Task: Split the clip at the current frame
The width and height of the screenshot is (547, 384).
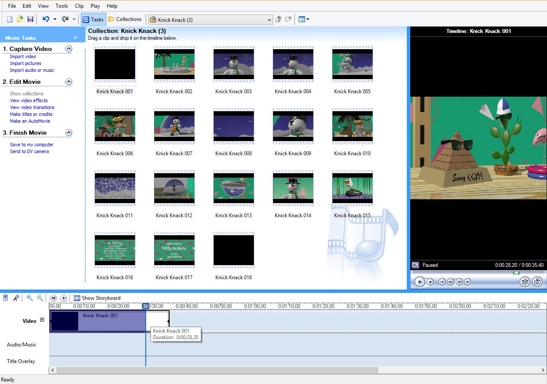Action: (525, 282)
